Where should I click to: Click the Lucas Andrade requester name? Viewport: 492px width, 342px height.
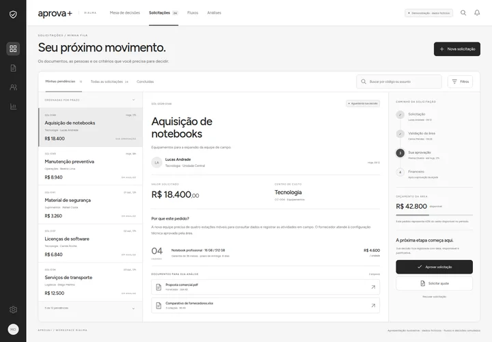[178, 159]
